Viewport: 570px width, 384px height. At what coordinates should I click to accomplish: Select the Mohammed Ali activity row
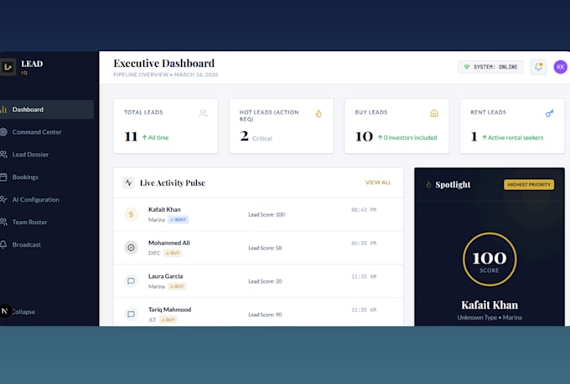258,248
